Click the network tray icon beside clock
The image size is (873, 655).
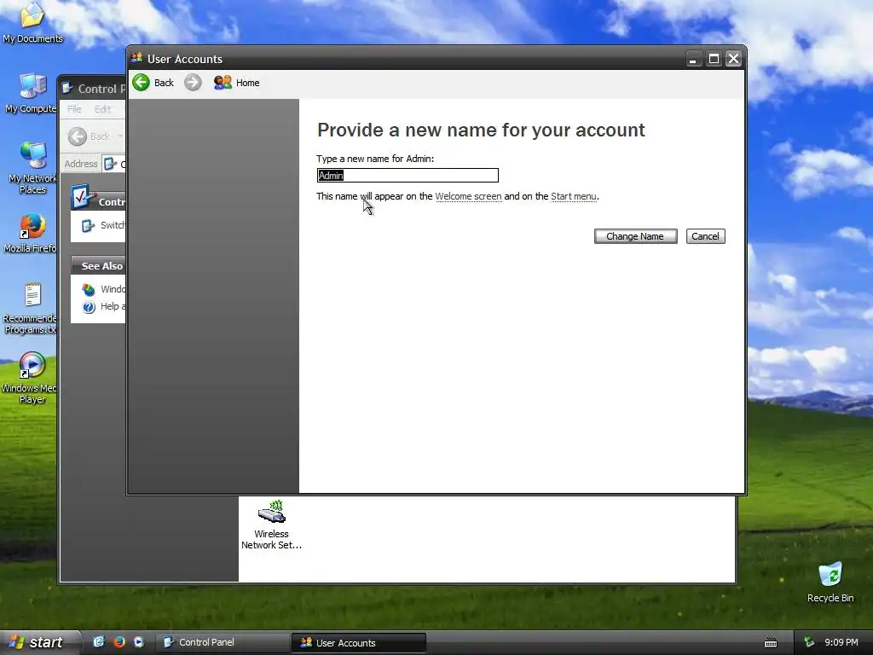[x=809, y=642]
